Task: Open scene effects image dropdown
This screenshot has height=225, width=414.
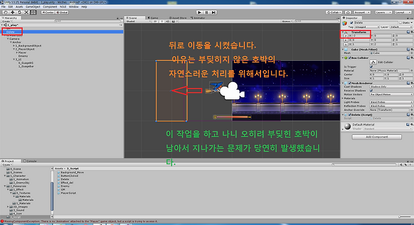Action: coord(174,21)
